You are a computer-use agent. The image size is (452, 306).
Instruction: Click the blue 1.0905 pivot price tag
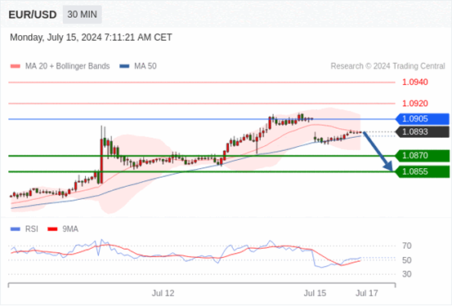pos(423,119)
